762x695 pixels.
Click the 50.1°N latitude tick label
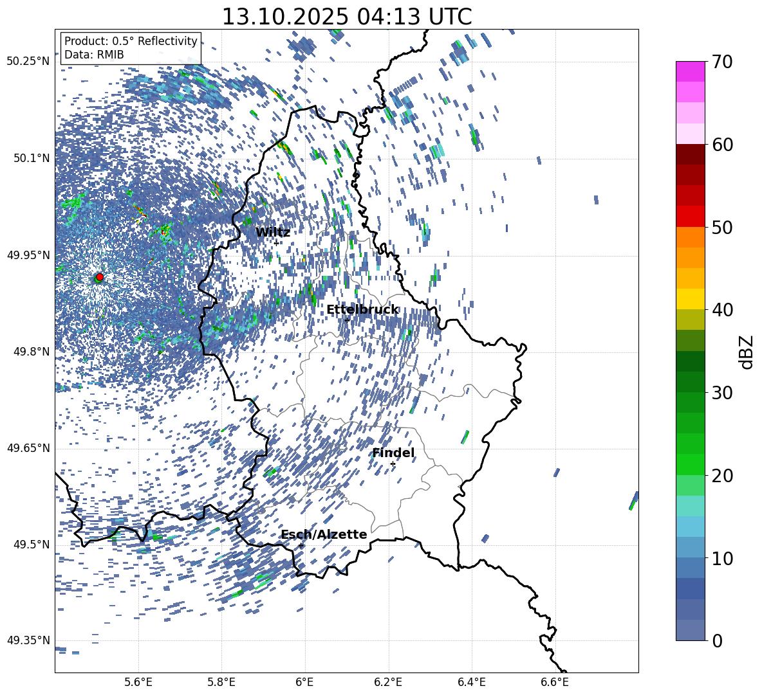(x=32, y=158)
